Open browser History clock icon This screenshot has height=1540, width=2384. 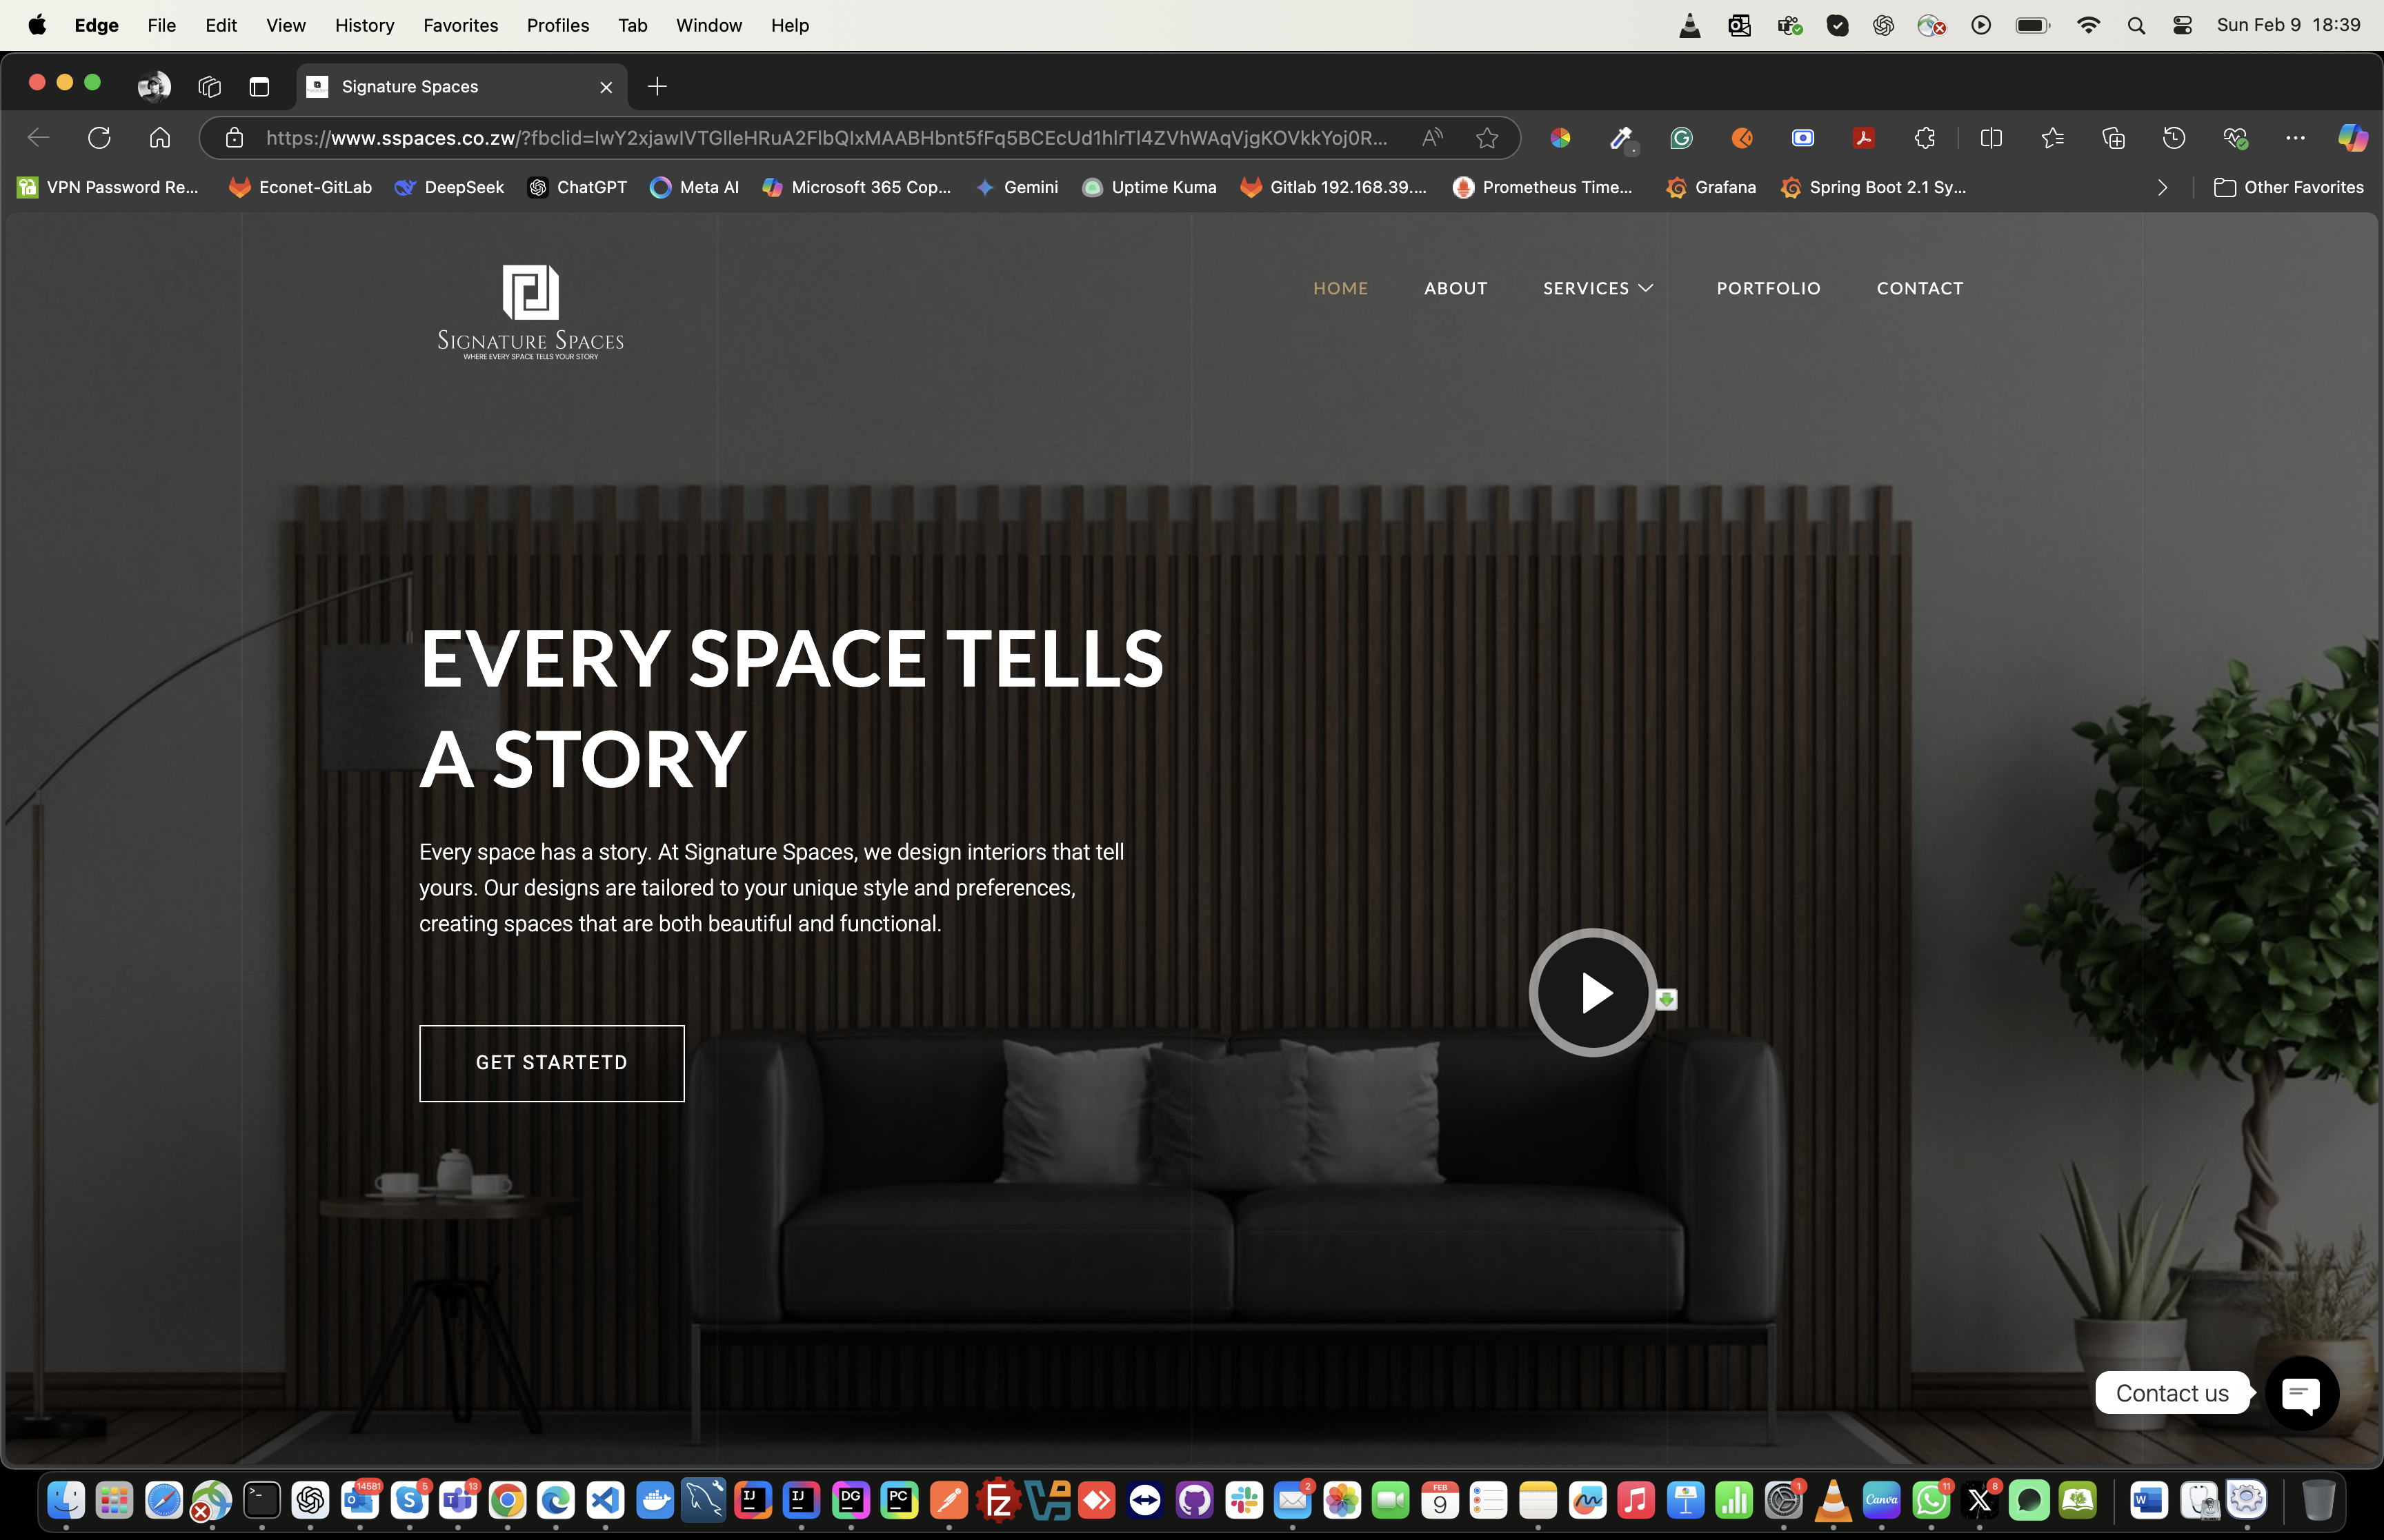pos(2174,138)
